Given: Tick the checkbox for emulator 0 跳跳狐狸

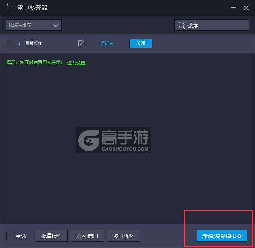Looking at the screenshot, I should pyautogui.click(x=9, y=43).
